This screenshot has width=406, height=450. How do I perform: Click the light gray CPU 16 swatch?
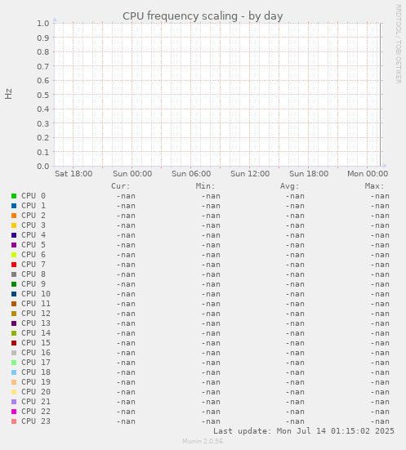pyautogui.click(x=14, y=353)
